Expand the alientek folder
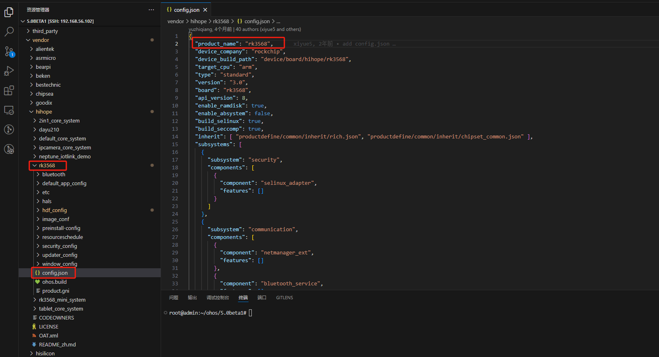 (31, 49)
